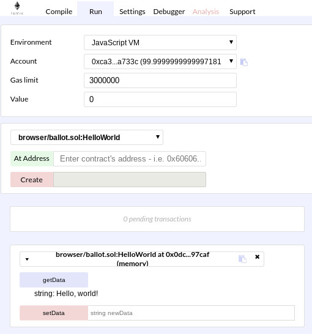The image size is (312, 334).
Task: Click the Remix Ethereum logo
Action: coord(17,8)
